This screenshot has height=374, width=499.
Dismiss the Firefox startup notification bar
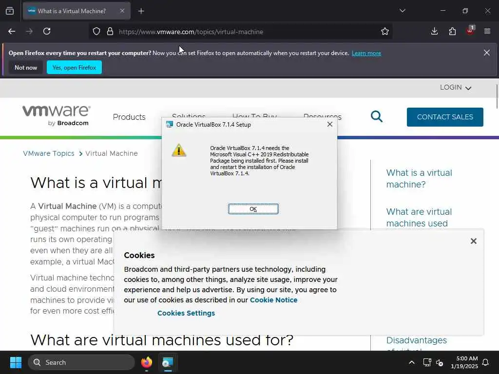[487, 53]
